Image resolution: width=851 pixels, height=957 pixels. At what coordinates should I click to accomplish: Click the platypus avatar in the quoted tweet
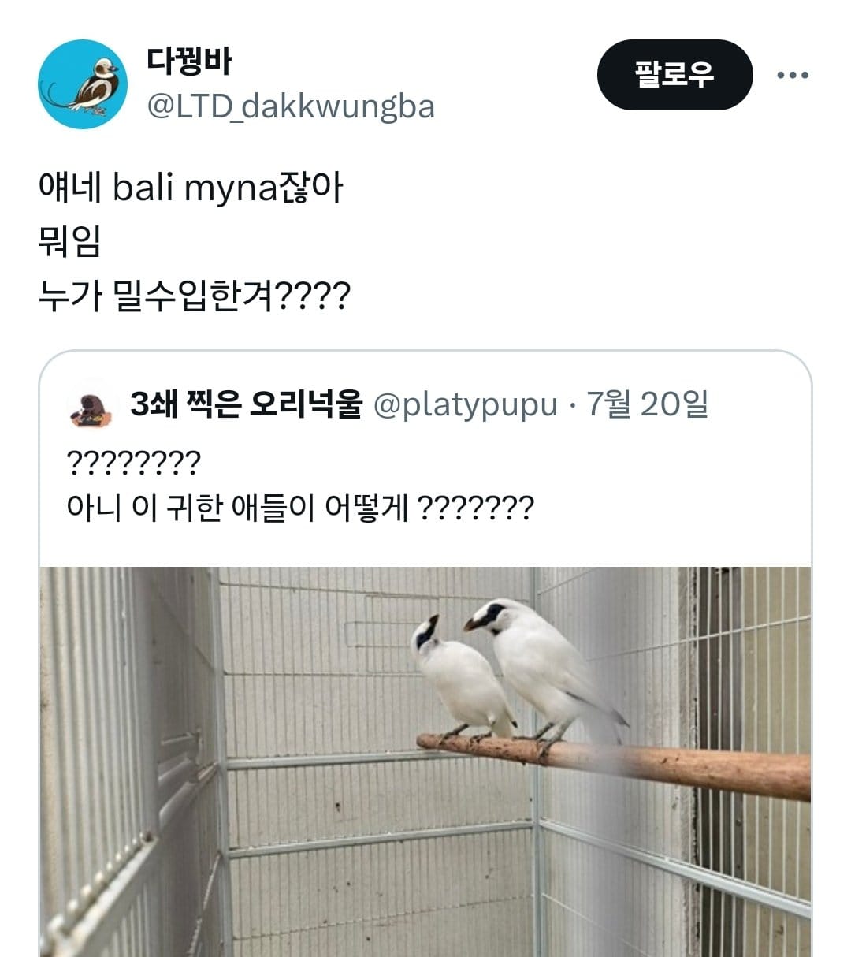[x=91, y=408]
